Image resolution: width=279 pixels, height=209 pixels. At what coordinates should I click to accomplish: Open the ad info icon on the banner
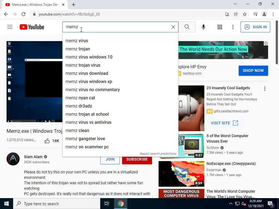tap(266, 43)
